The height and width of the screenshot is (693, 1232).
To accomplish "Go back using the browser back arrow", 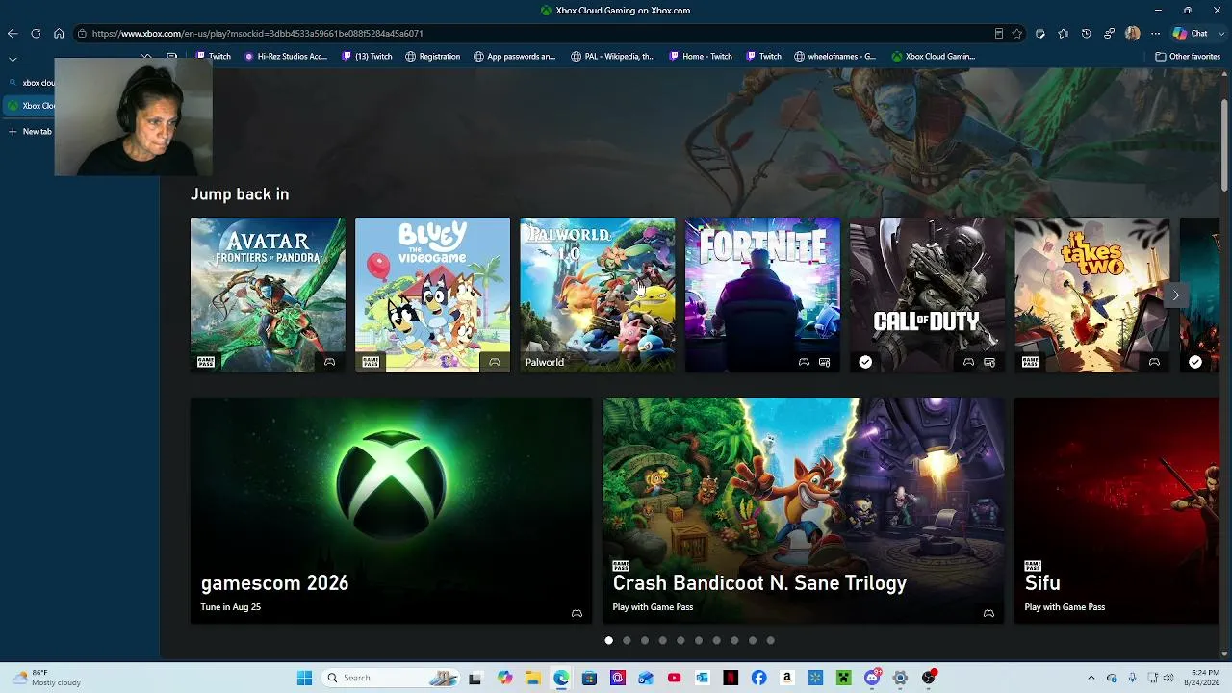I will [13, 33].
